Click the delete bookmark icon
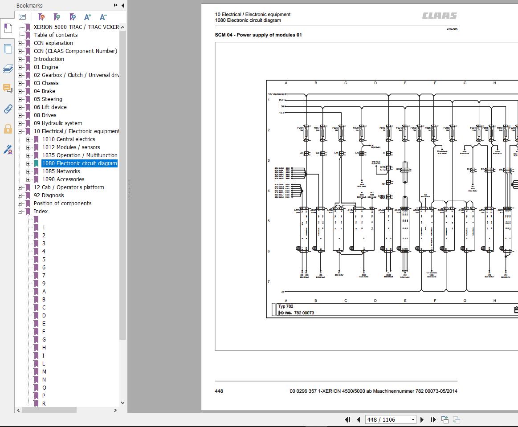 41,17
